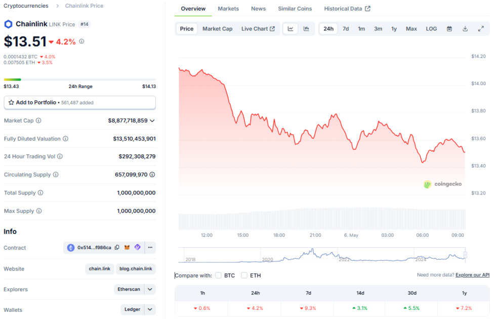Select the 24h time range
Viewport: 498px width, 319px height.
328,28
